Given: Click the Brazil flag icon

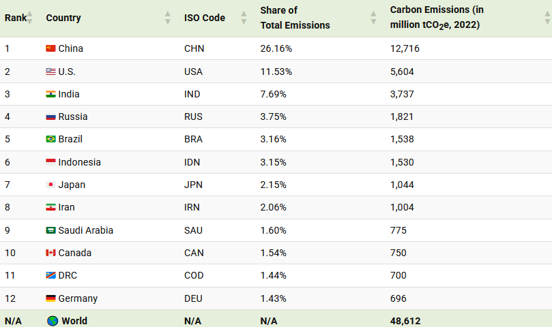Looking at the screenshot, I should pos(50,139).
